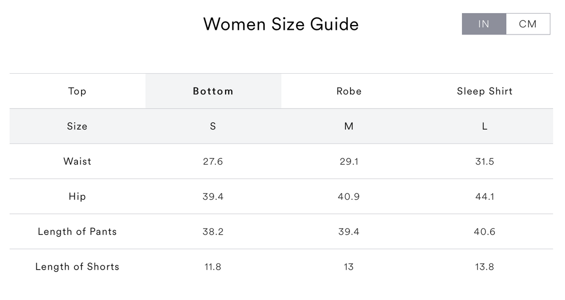The height and width of the screenshot is (300, 565).
Task: Switch units to IN
Action: tap(484, 24)
